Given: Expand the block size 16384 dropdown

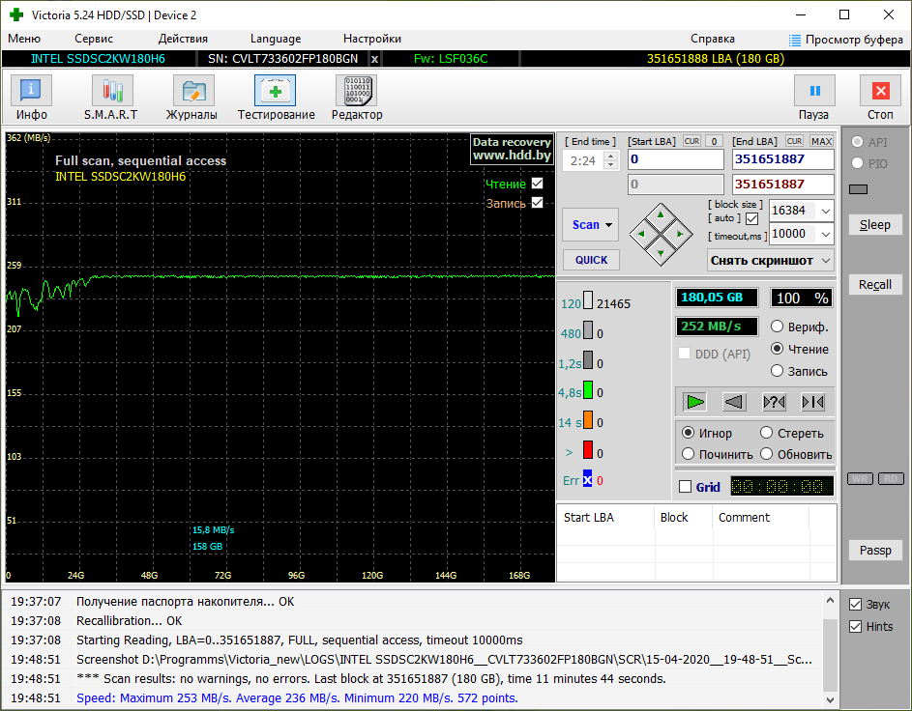Looking at the screenshot, I should [x=826, y=211].
